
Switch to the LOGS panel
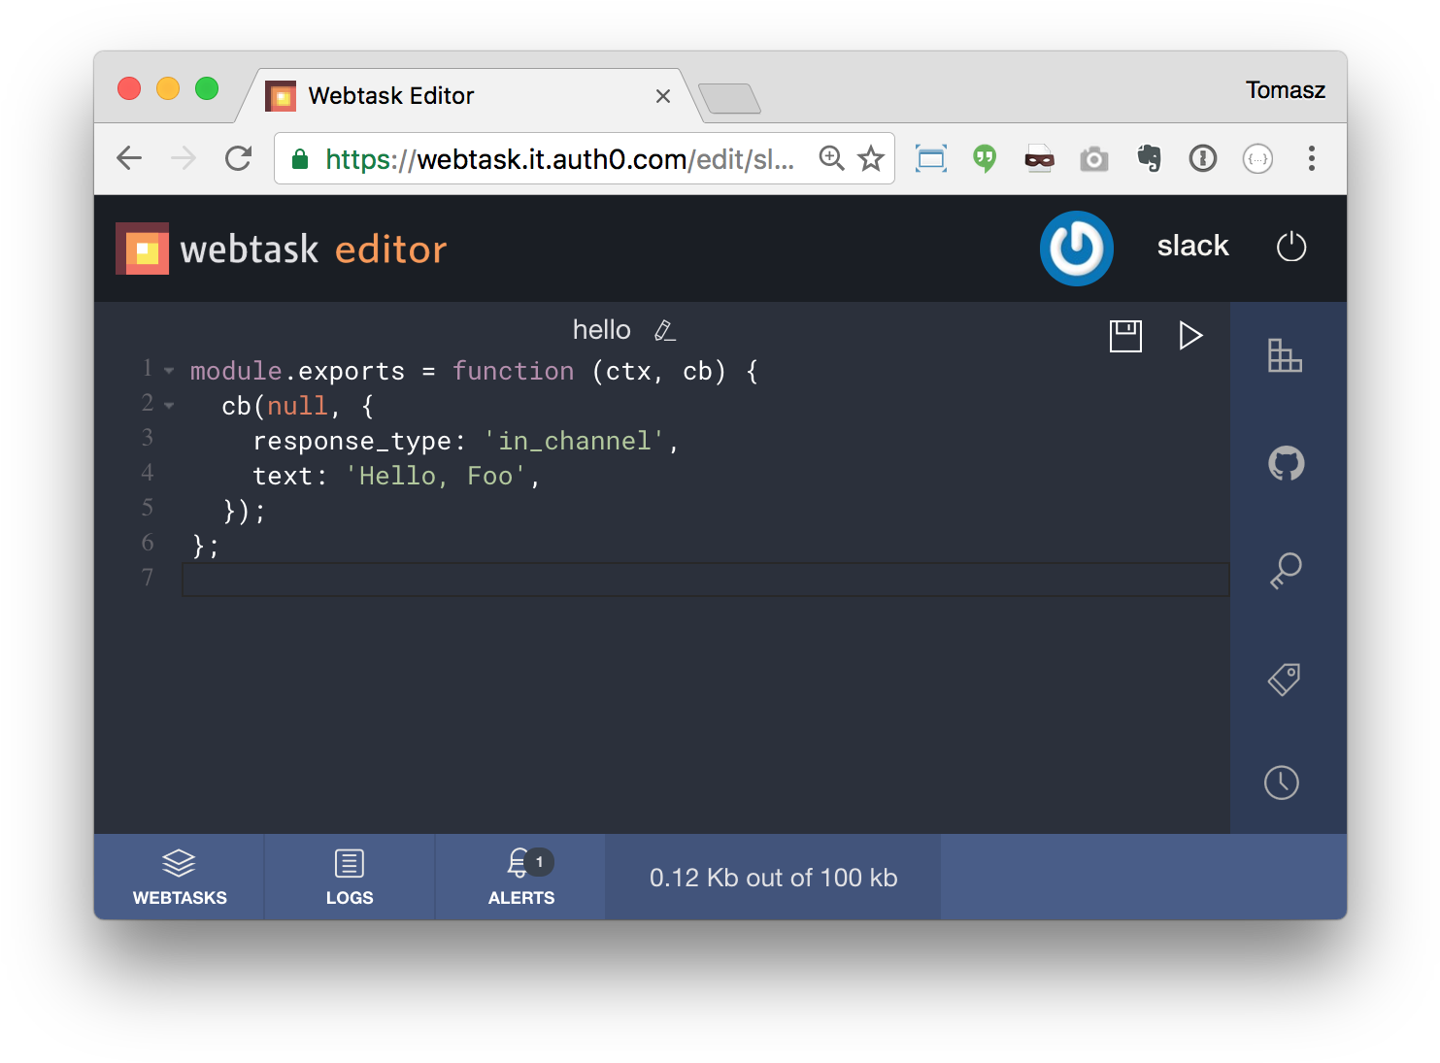tap(349, 877)
